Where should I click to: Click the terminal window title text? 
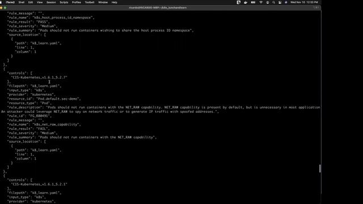pos(158,7)
